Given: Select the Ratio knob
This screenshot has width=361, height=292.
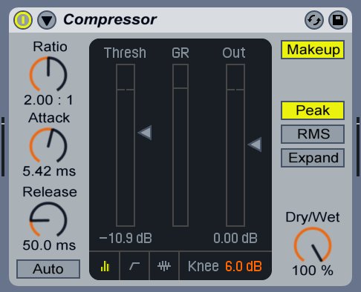Looking at the screenshot, I should [x=48, y=74].
